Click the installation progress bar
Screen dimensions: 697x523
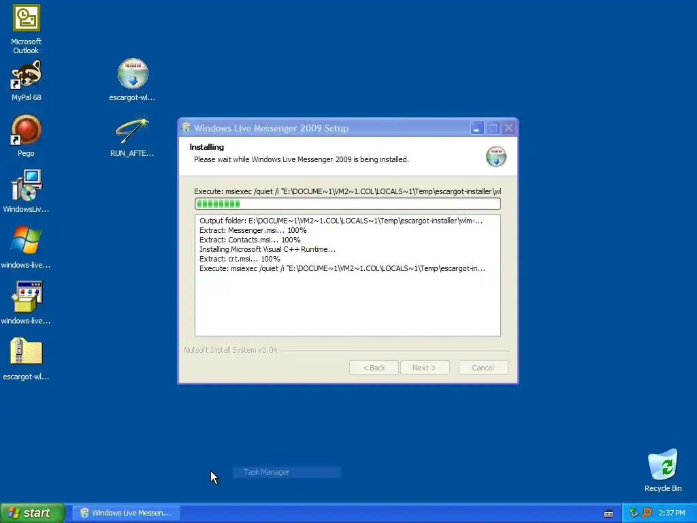coord(348,204)
